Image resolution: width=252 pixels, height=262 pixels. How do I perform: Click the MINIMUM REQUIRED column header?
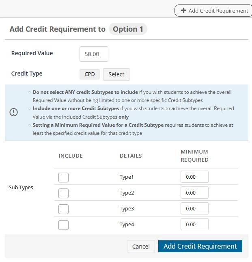195,156
